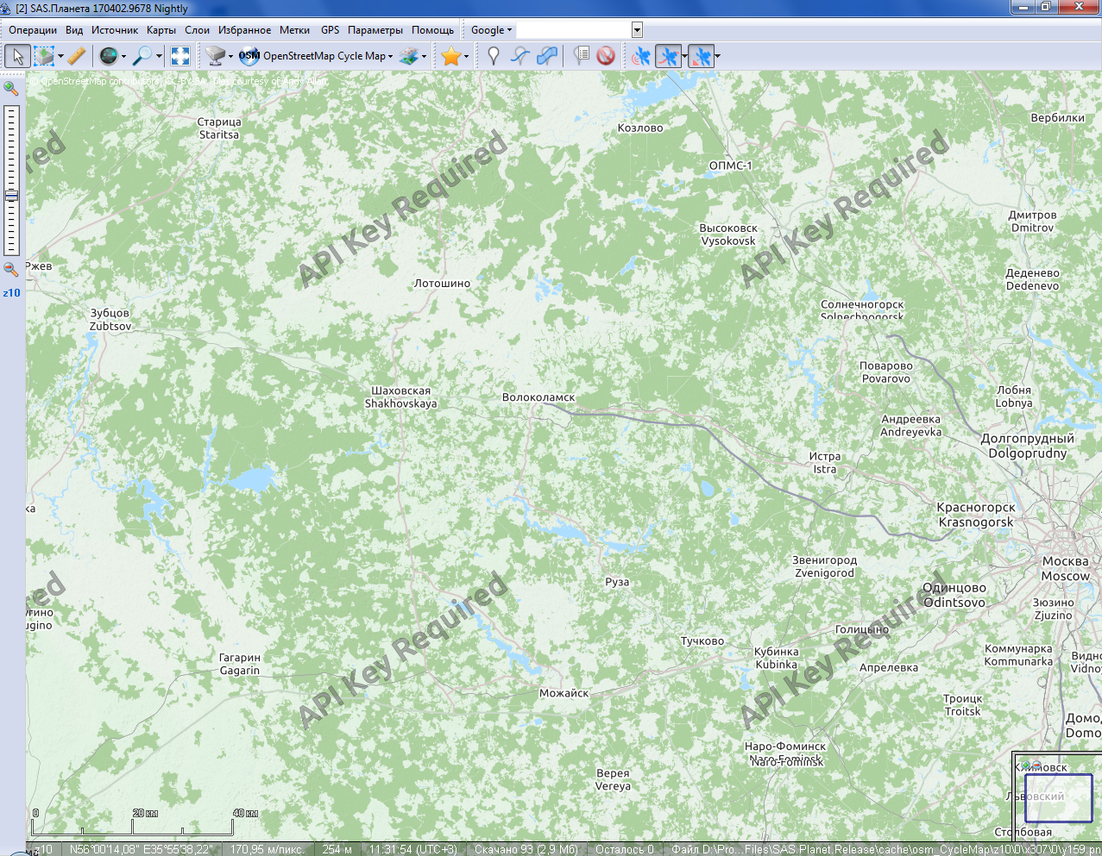The image size is (1102, 856).
Task: Select the arrow pointer move tool
Action: (17, 56)
